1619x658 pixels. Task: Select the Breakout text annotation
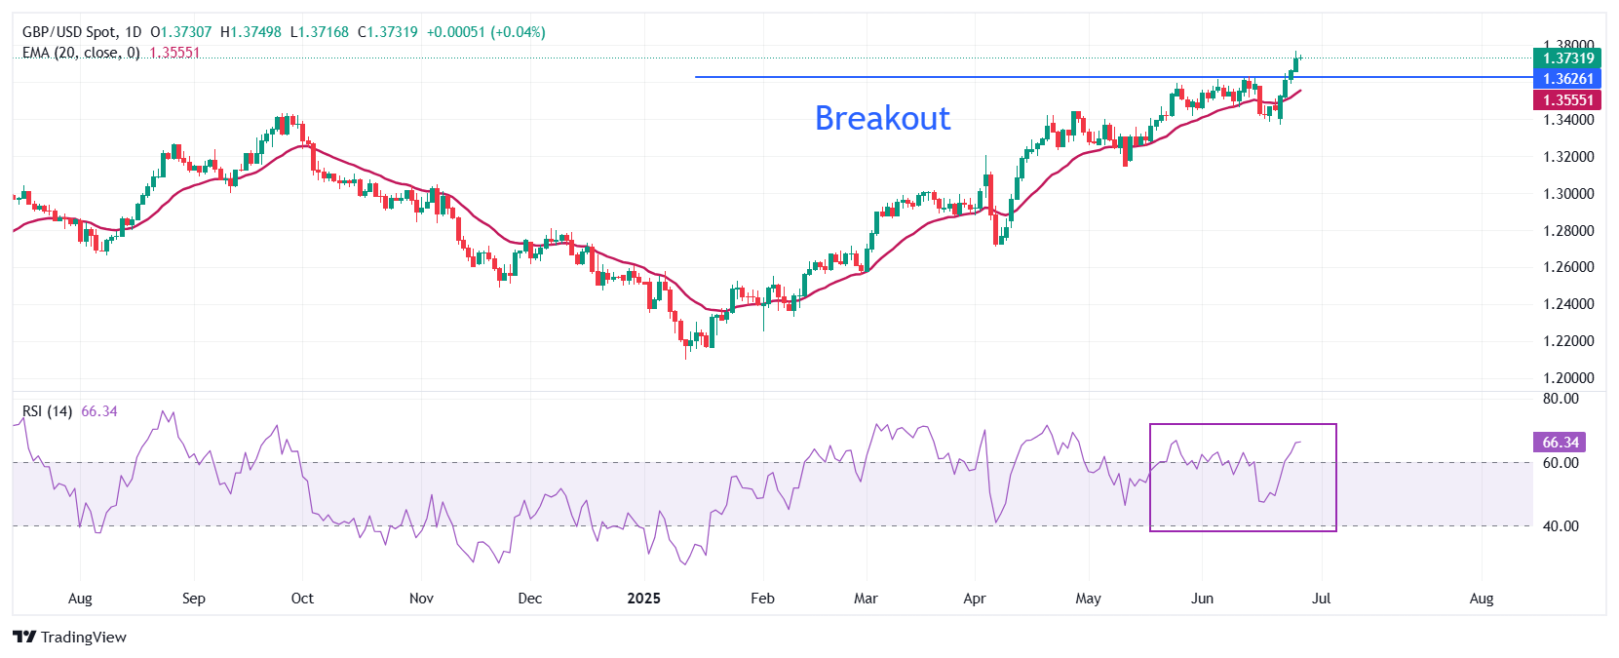tap(882, 118)
